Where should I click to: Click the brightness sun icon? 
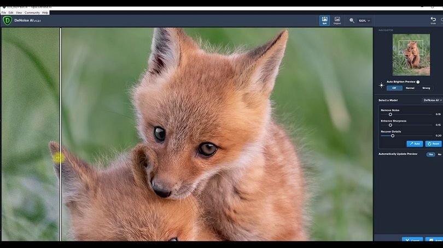click(381, 85)
